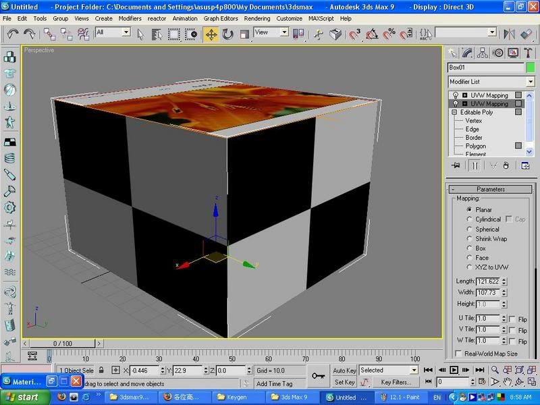
Task: Click the Align tool icon
Action: [526, 34]
